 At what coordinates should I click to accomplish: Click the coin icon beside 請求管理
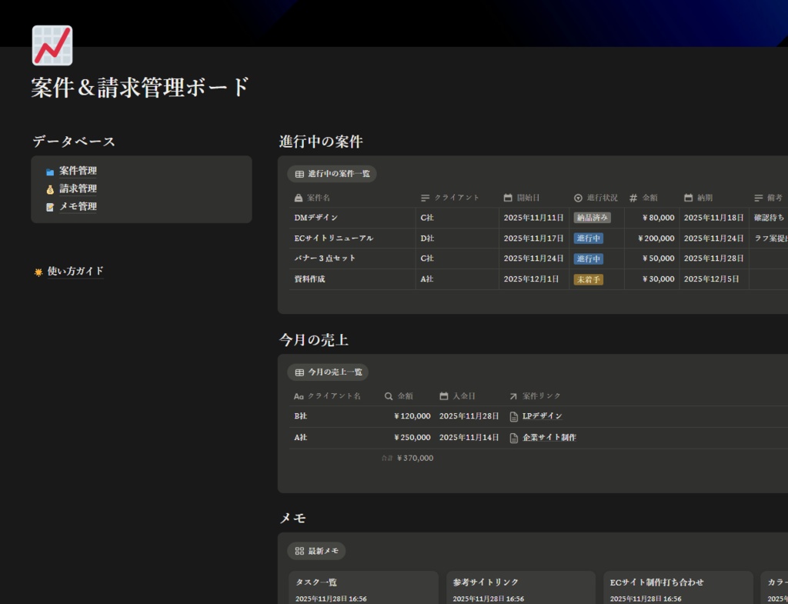(x=49, y=189)
